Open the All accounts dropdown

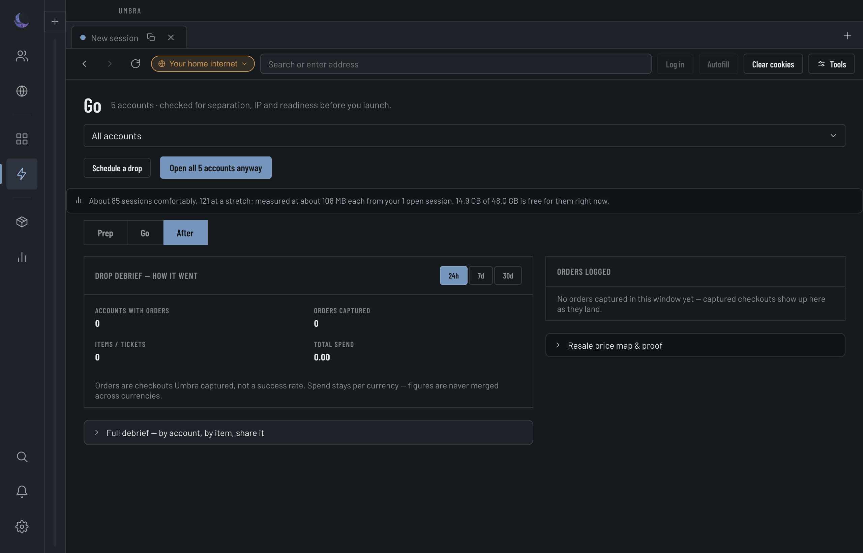464,136
